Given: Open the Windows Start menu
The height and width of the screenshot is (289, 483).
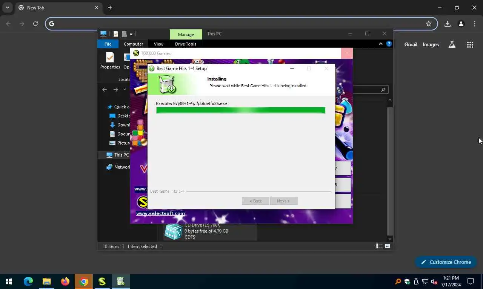Looking at the screenshot, I should point(9,281).
